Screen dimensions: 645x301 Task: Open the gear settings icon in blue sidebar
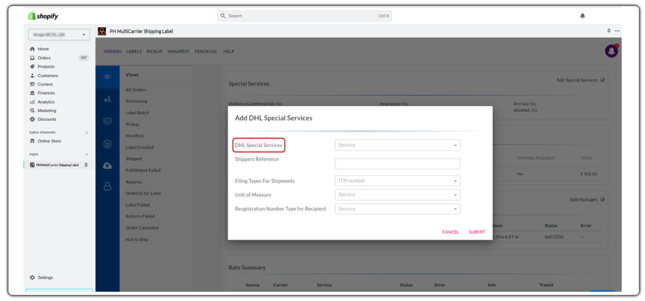pyautogui.click(x=107, y=144)
